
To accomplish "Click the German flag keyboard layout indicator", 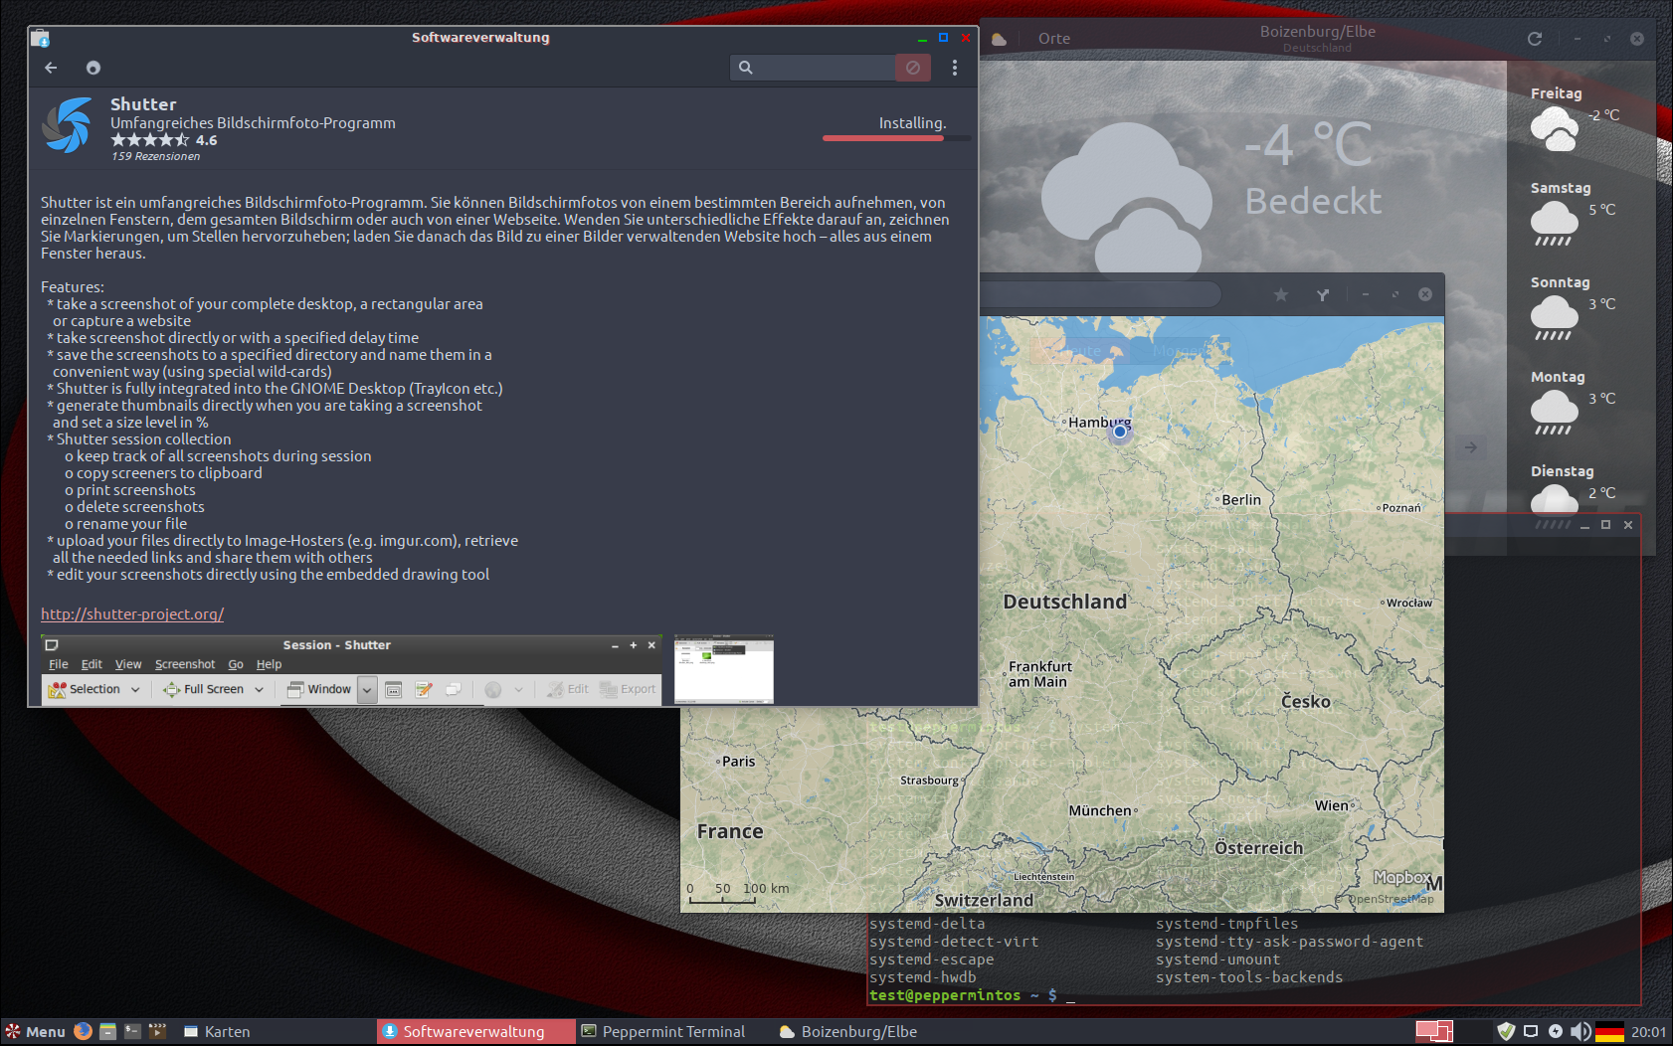I will 1608,1031.
